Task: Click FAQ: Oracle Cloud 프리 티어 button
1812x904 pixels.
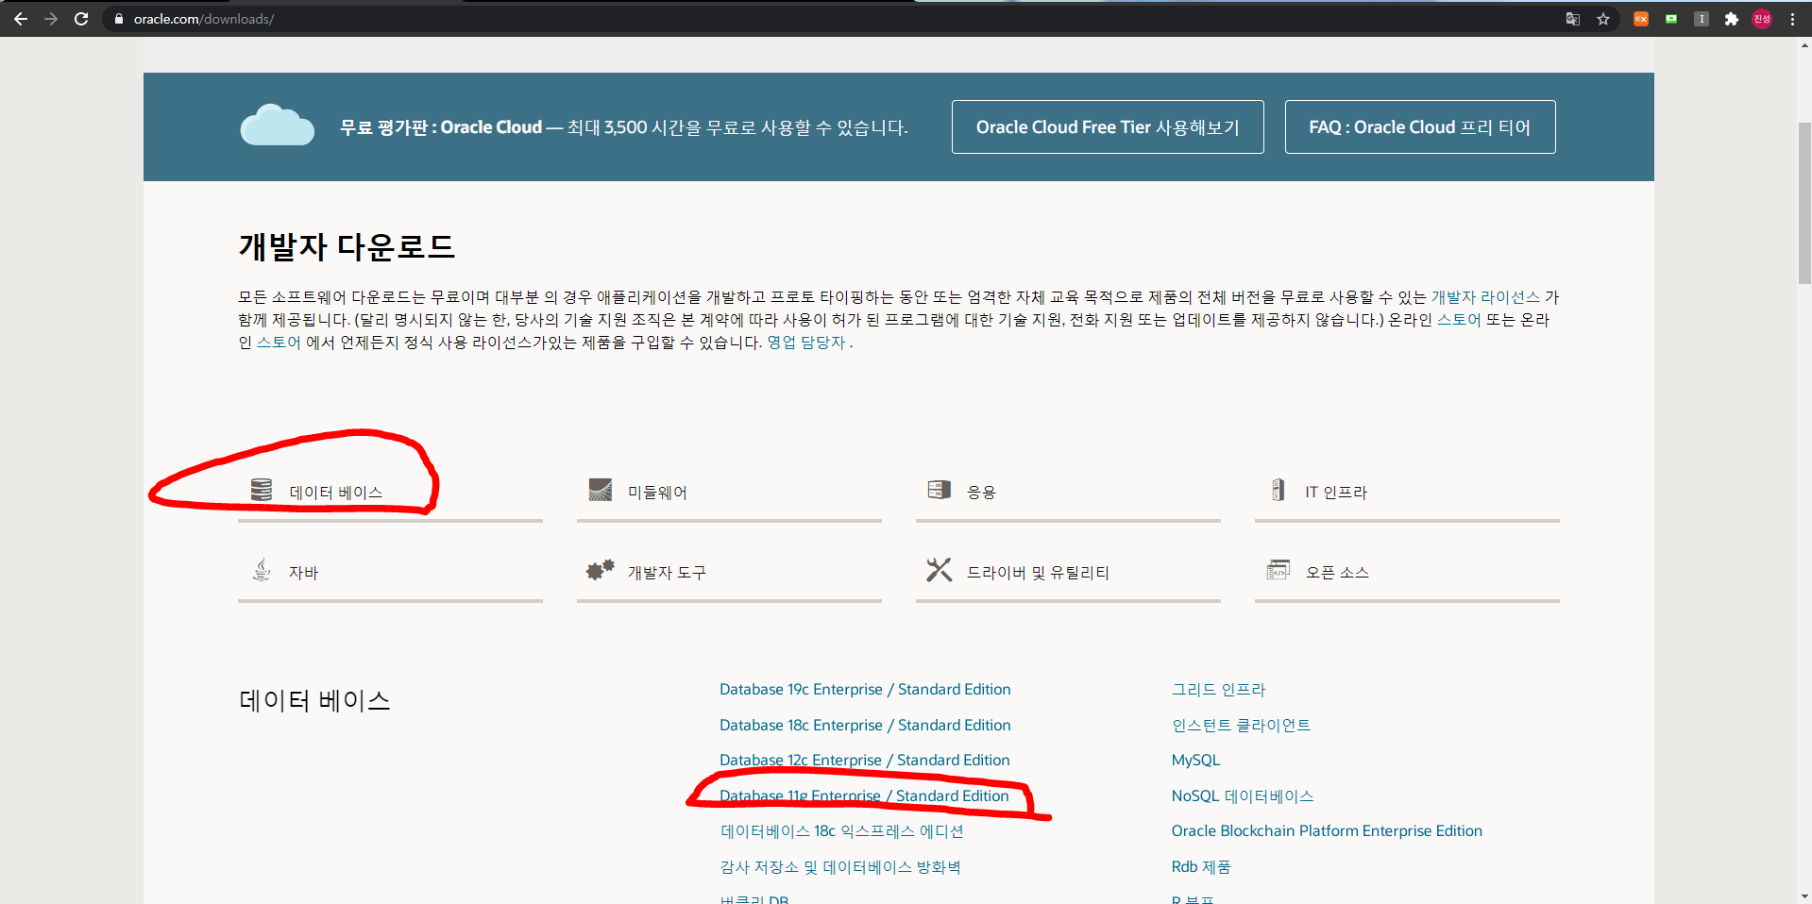Action: (1420, 126)
